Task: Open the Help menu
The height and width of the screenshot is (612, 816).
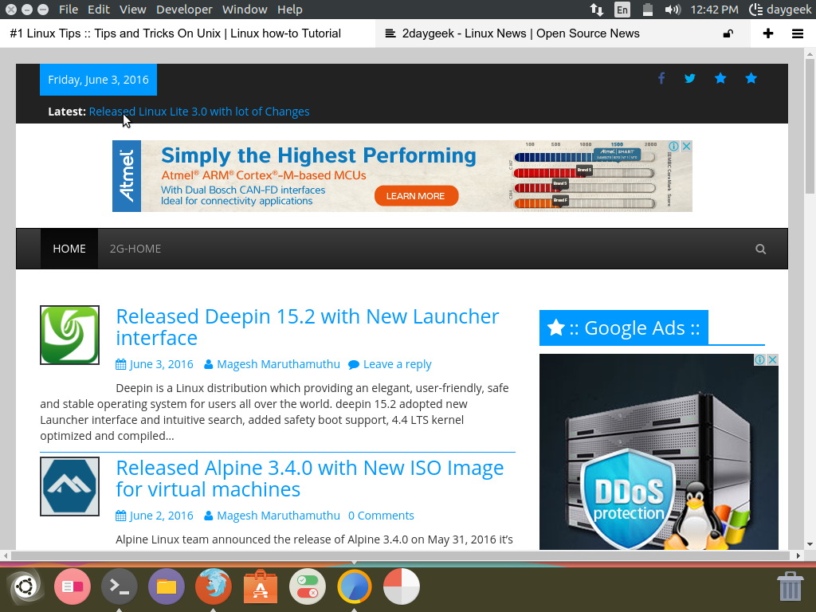Action: pyautogui.click(x=290, y=10)
